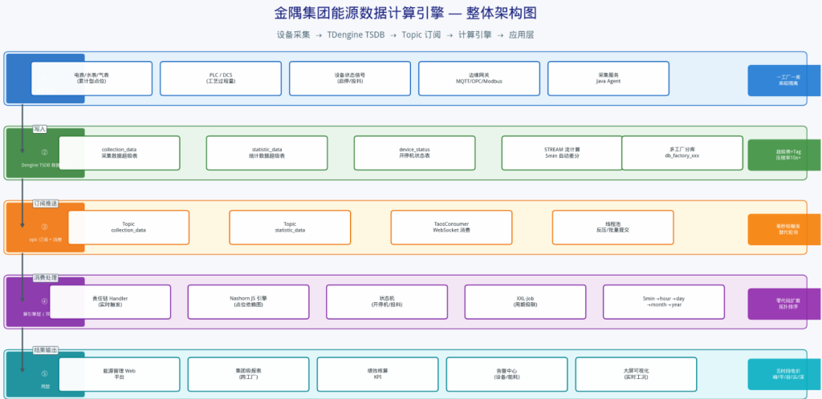Viewport: 822px width, 399px height.
Task: Click the title 金隅集团能源数据计算引擎 — 整体架构图
Action: pyautogui.click(x=405, y=13)
